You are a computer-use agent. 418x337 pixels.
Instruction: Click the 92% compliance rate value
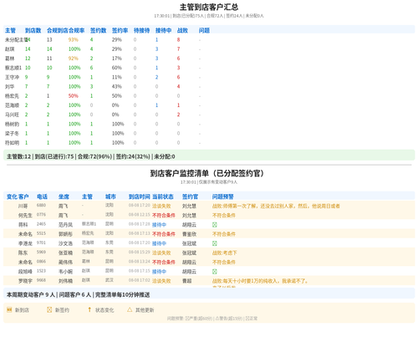[x=74, y=59]
